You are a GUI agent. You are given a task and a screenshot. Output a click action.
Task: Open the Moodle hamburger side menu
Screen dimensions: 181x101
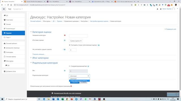coord(4,9)
